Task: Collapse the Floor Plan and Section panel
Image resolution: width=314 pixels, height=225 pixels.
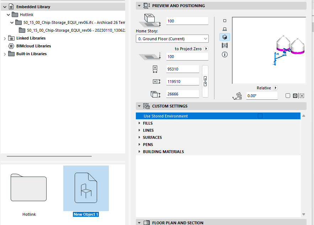Action: point(139,223)
